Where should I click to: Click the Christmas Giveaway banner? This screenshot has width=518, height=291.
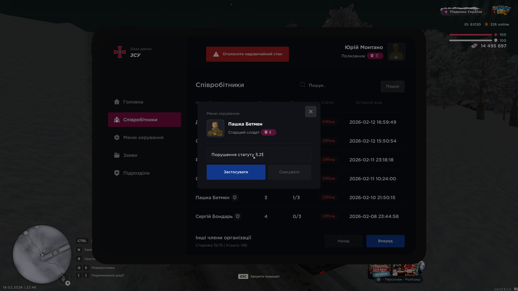[x=396, y=270]
